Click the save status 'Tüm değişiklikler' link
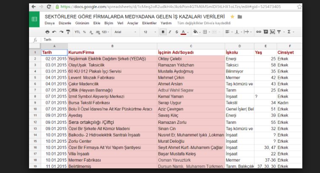 (204, 23)
